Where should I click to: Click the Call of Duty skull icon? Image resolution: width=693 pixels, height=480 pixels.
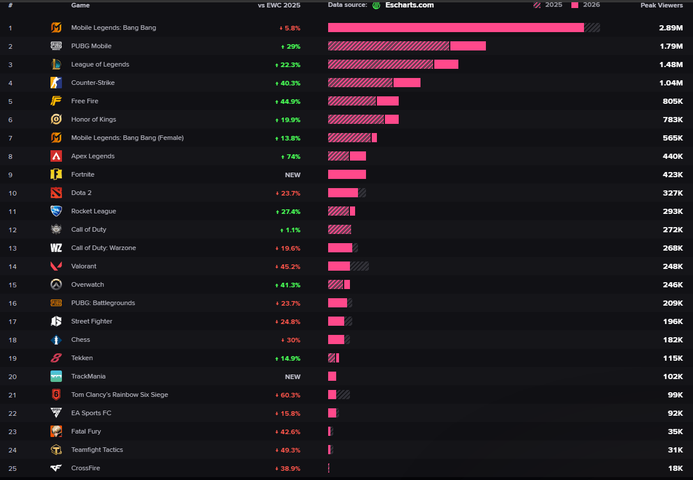(x=56, y=229)
